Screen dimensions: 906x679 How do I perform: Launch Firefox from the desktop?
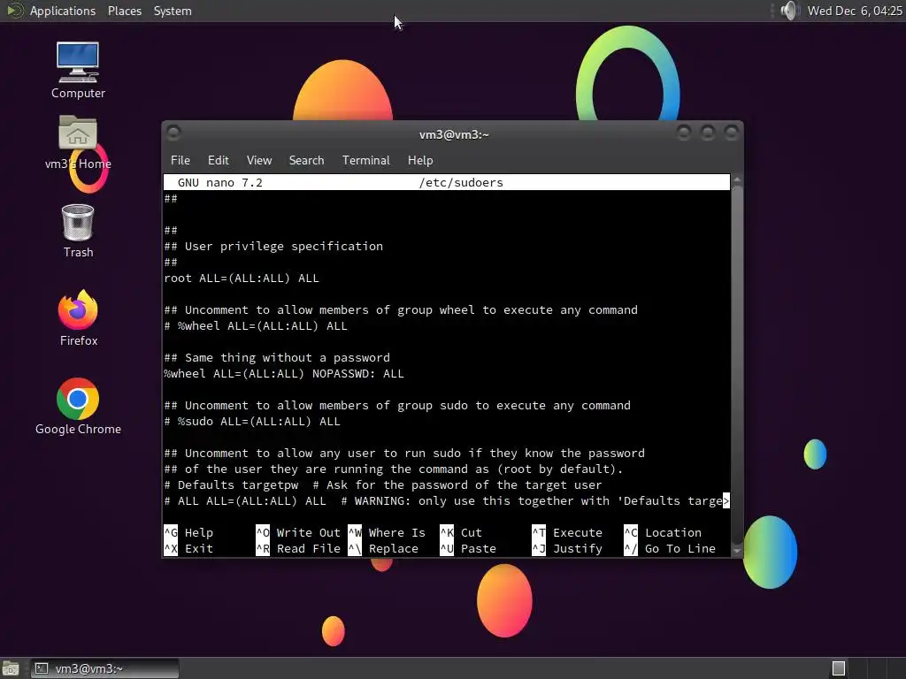tap(78, 317)
